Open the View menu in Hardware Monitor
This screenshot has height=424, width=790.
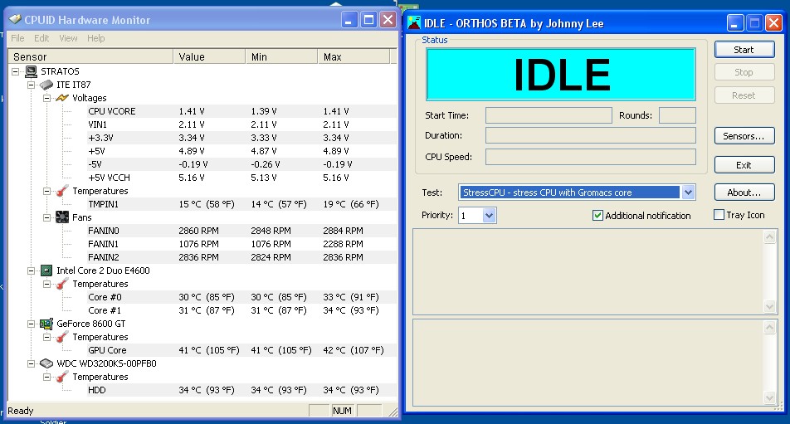click(x=68, y=38)
